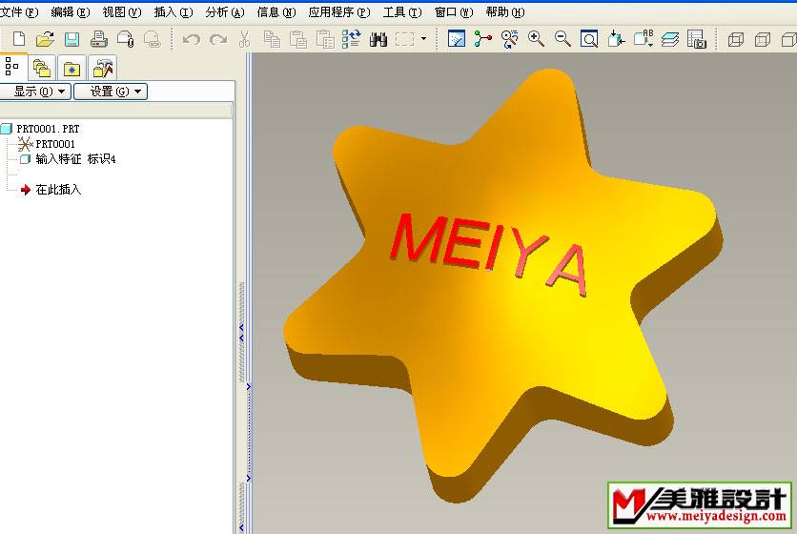Refit the model to the screen
This screenshot has width=797, height=534.
[x=588, y=39]
